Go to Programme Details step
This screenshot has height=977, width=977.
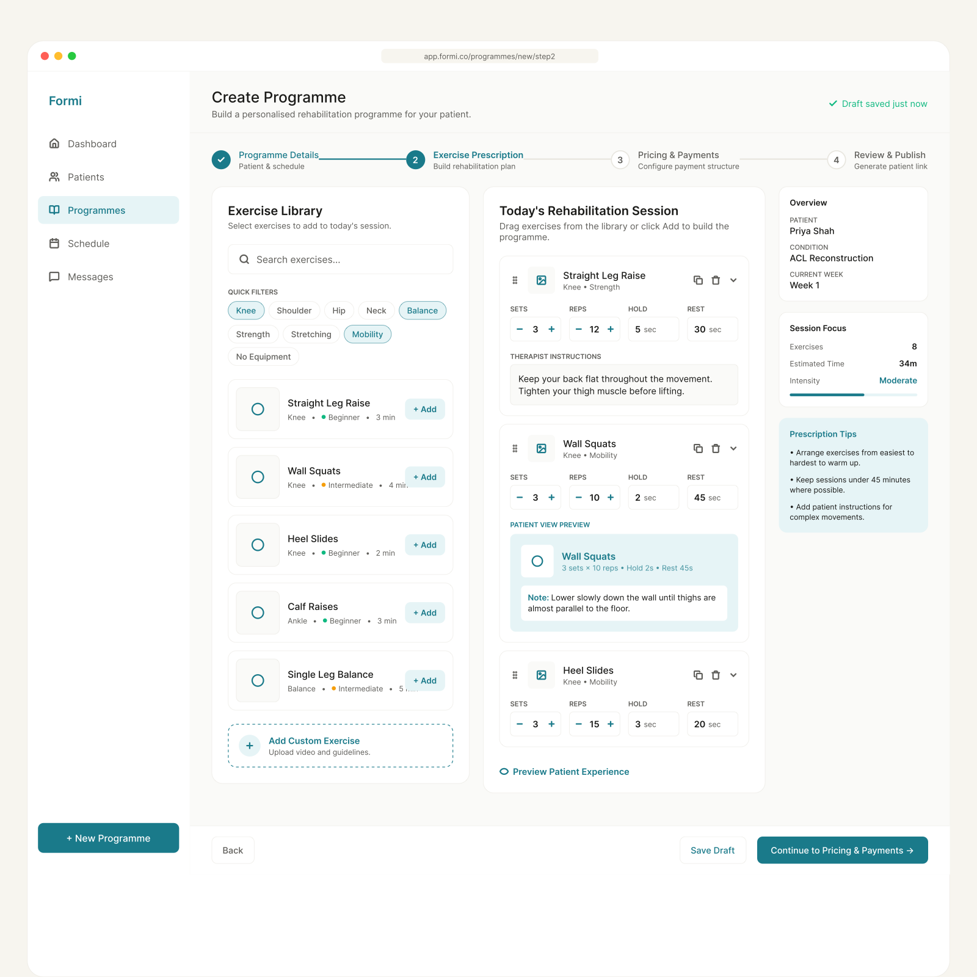coord(266,160)
